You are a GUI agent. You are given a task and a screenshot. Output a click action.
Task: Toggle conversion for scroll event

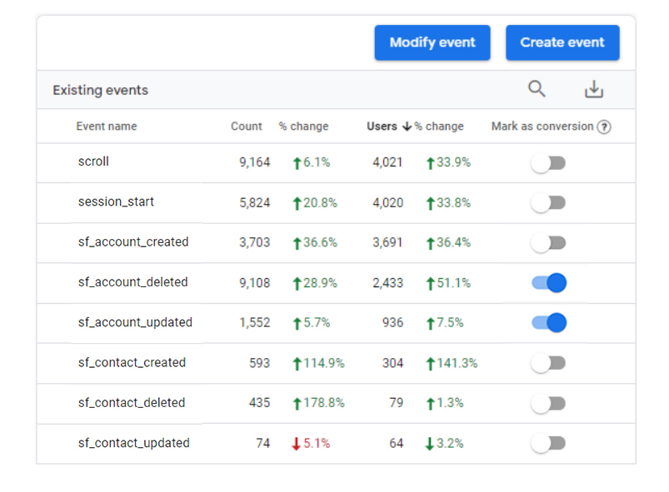(548, 163)
